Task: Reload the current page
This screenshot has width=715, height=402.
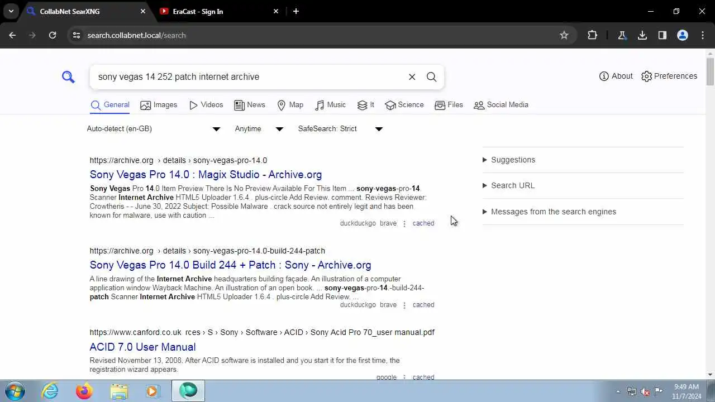Action: click(53, 35)
